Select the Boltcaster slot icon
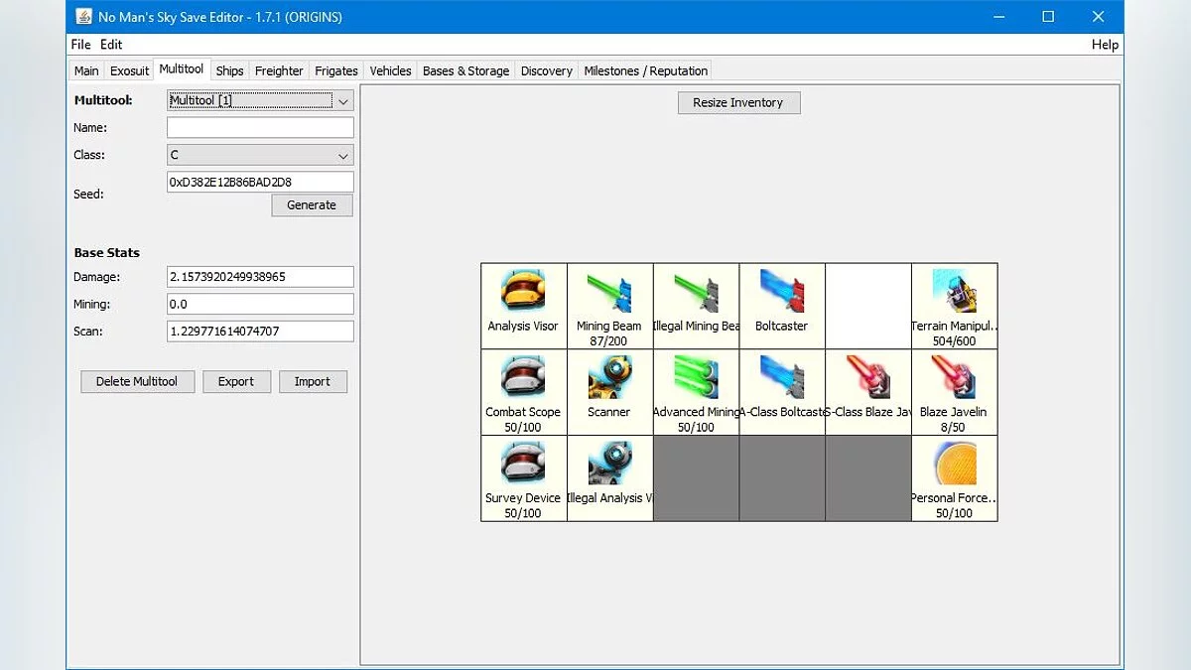 tap(782, 292)
